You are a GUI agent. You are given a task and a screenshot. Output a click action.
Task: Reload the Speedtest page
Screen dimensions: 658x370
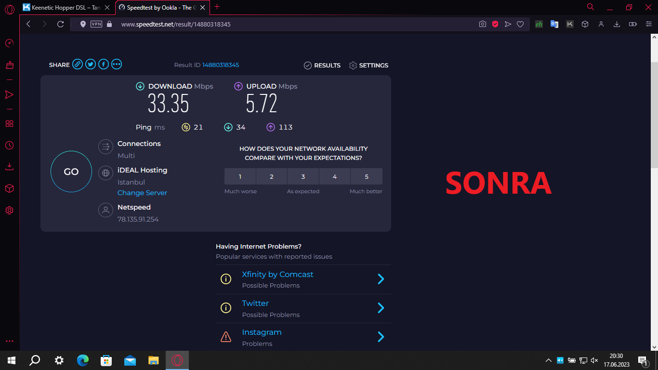(x=60, y=24)
